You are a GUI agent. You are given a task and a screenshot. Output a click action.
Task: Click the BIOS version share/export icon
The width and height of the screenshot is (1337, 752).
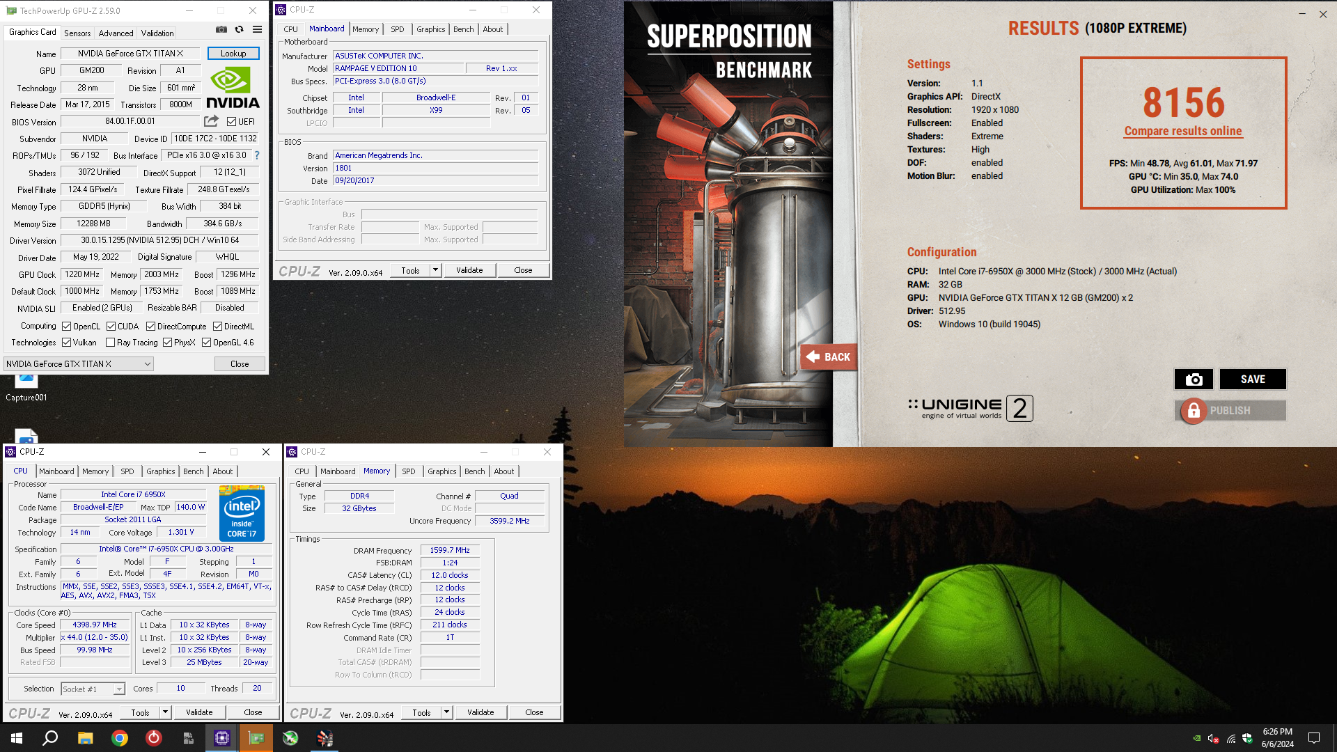[x=211, y=121]
